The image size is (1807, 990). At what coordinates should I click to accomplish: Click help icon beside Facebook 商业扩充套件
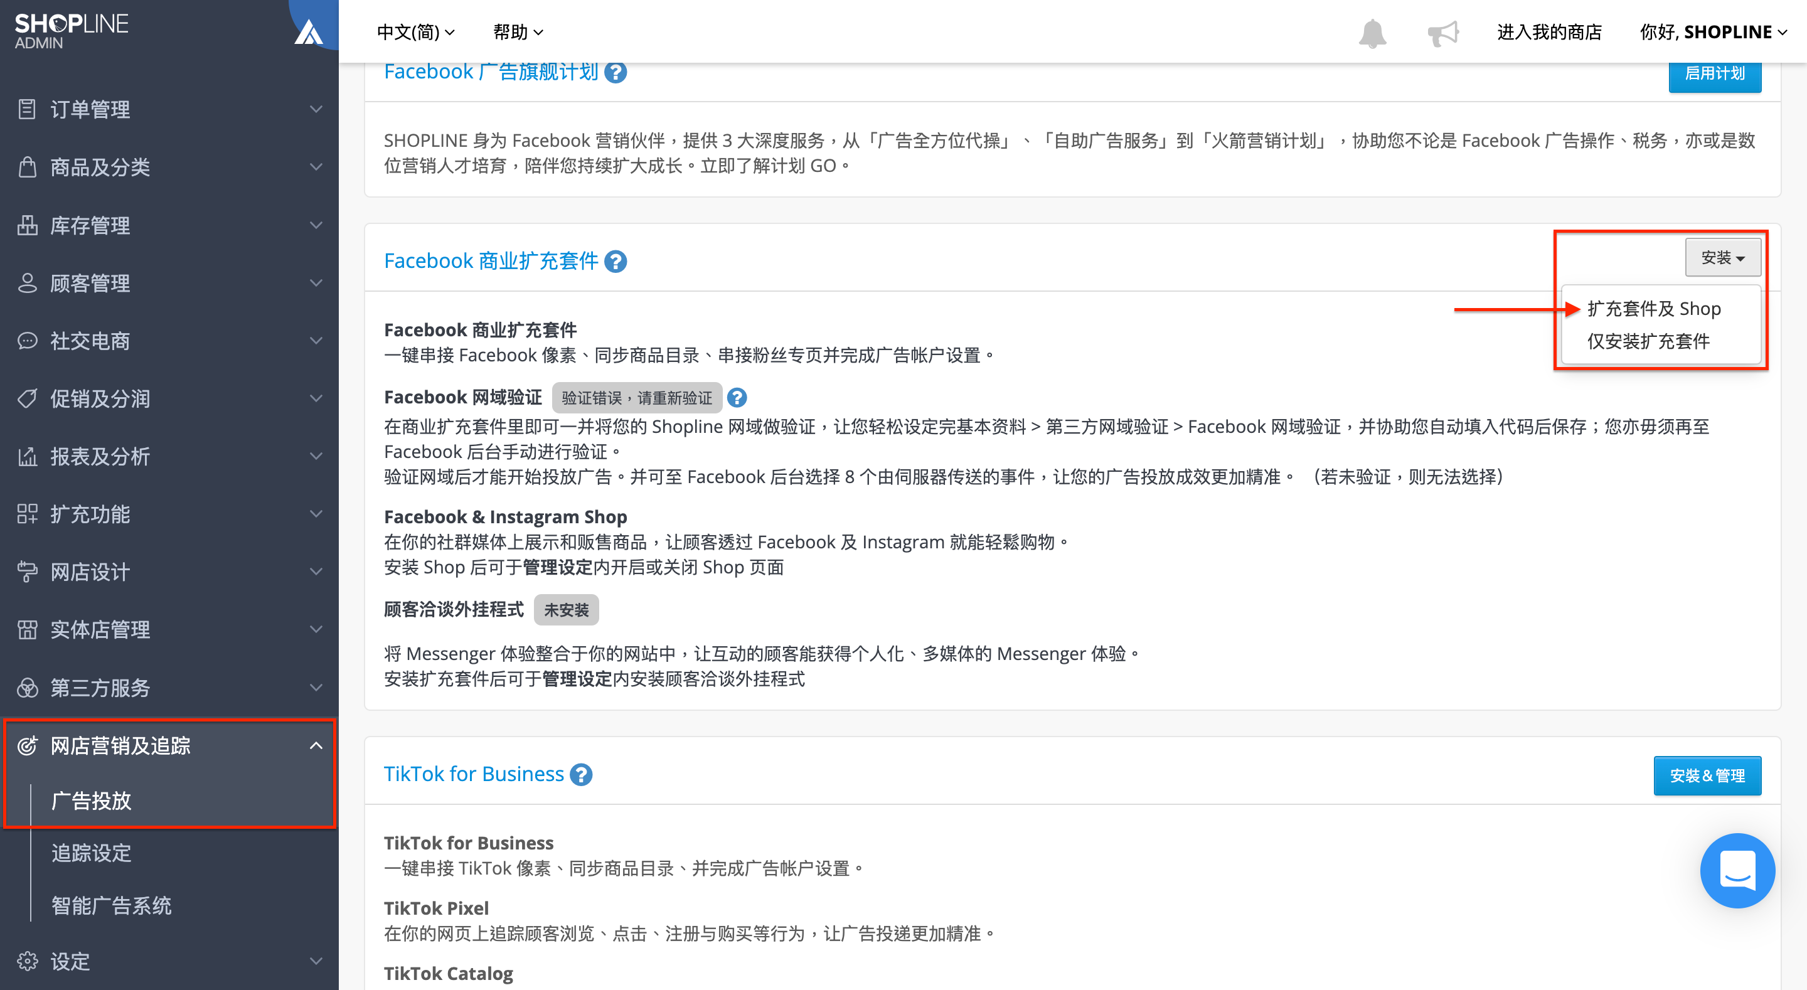point(615,262)
